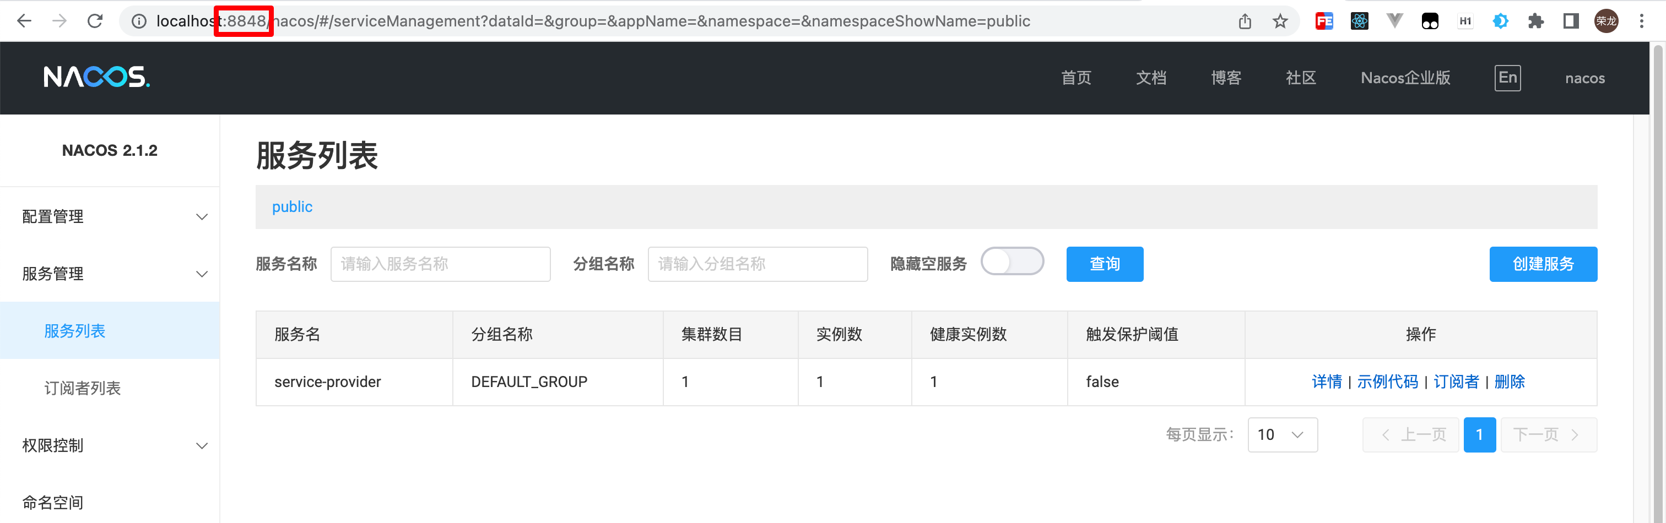This screenshot has width=1666, height=523.
Task: Click the NACOS logo
Action: tap(96, 77)
